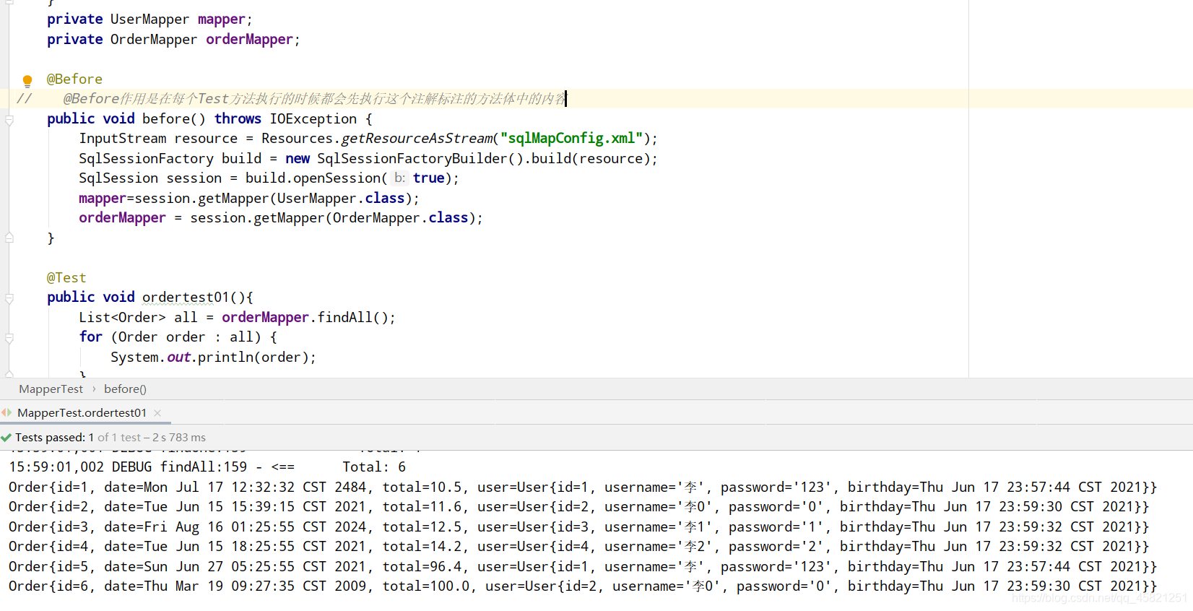Place cursor on ordertest01 method name
The image size is (1193, 611).
point(186,298)
